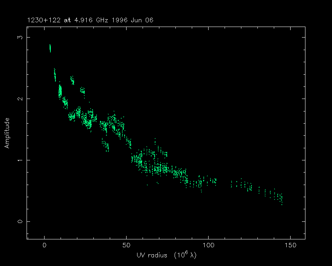This screenshot has height=266, width=332.
Task: Click the 'Amplitude' y-axis label
Action: [x=7, y=133]
